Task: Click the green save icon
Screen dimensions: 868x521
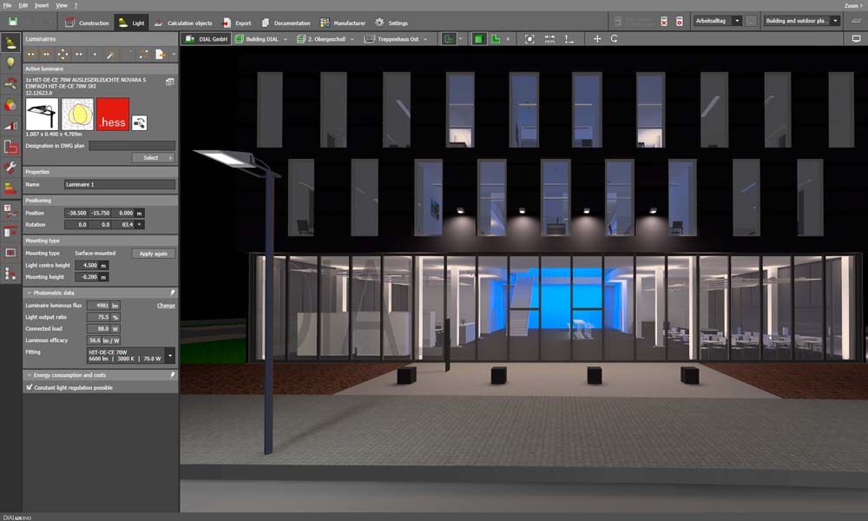Action: click(x=12, y=22)
